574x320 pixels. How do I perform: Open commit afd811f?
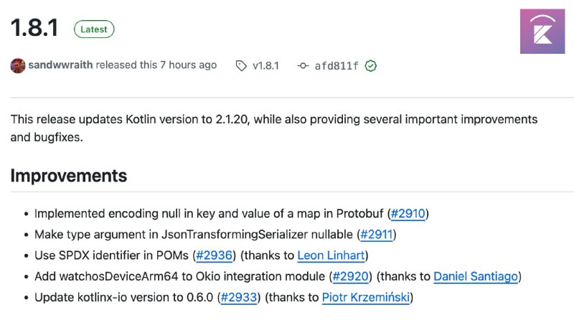pyautogui.click(x=337, y=66)
